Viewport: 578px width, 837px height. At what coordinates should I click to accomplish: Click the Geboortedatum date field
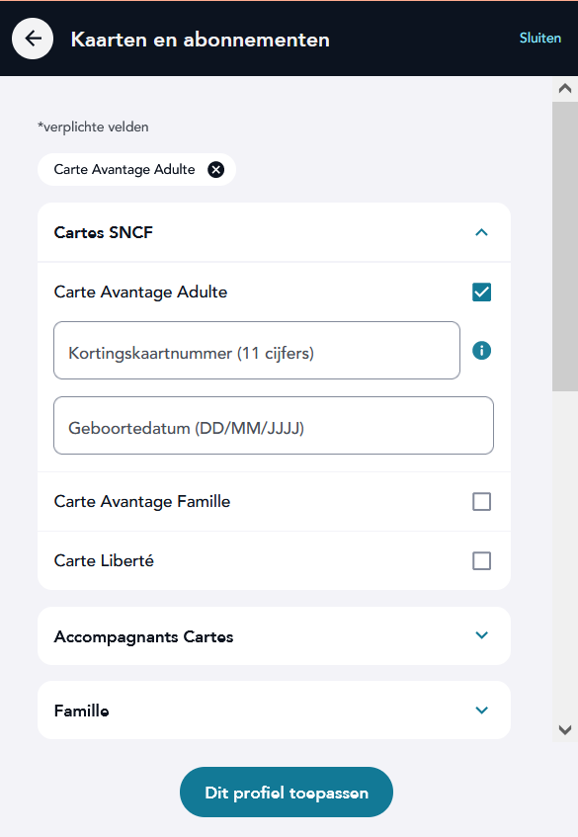273,425
